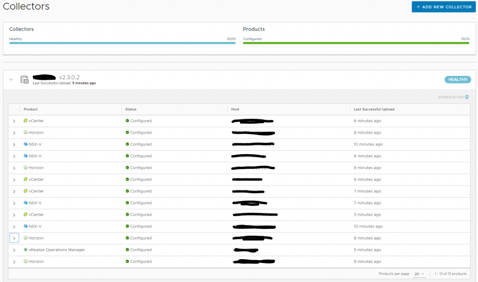Expand the vCenter row uploaded 5 minutes ago
The image size is (478, 282).
pos(14,215)
